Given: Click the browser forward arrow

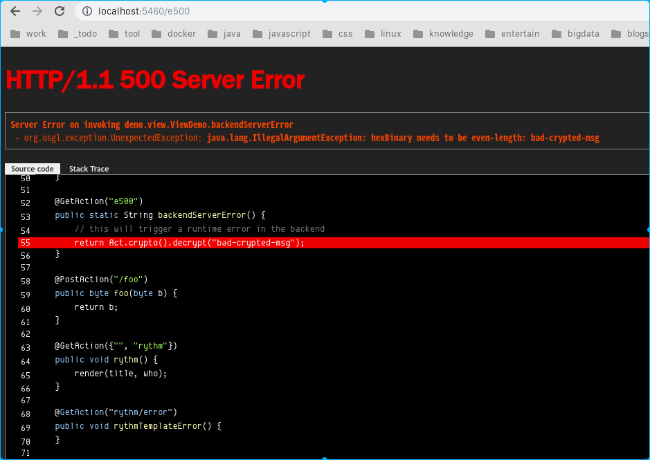Looking at the screenshot, I should [x=37, y=11].
